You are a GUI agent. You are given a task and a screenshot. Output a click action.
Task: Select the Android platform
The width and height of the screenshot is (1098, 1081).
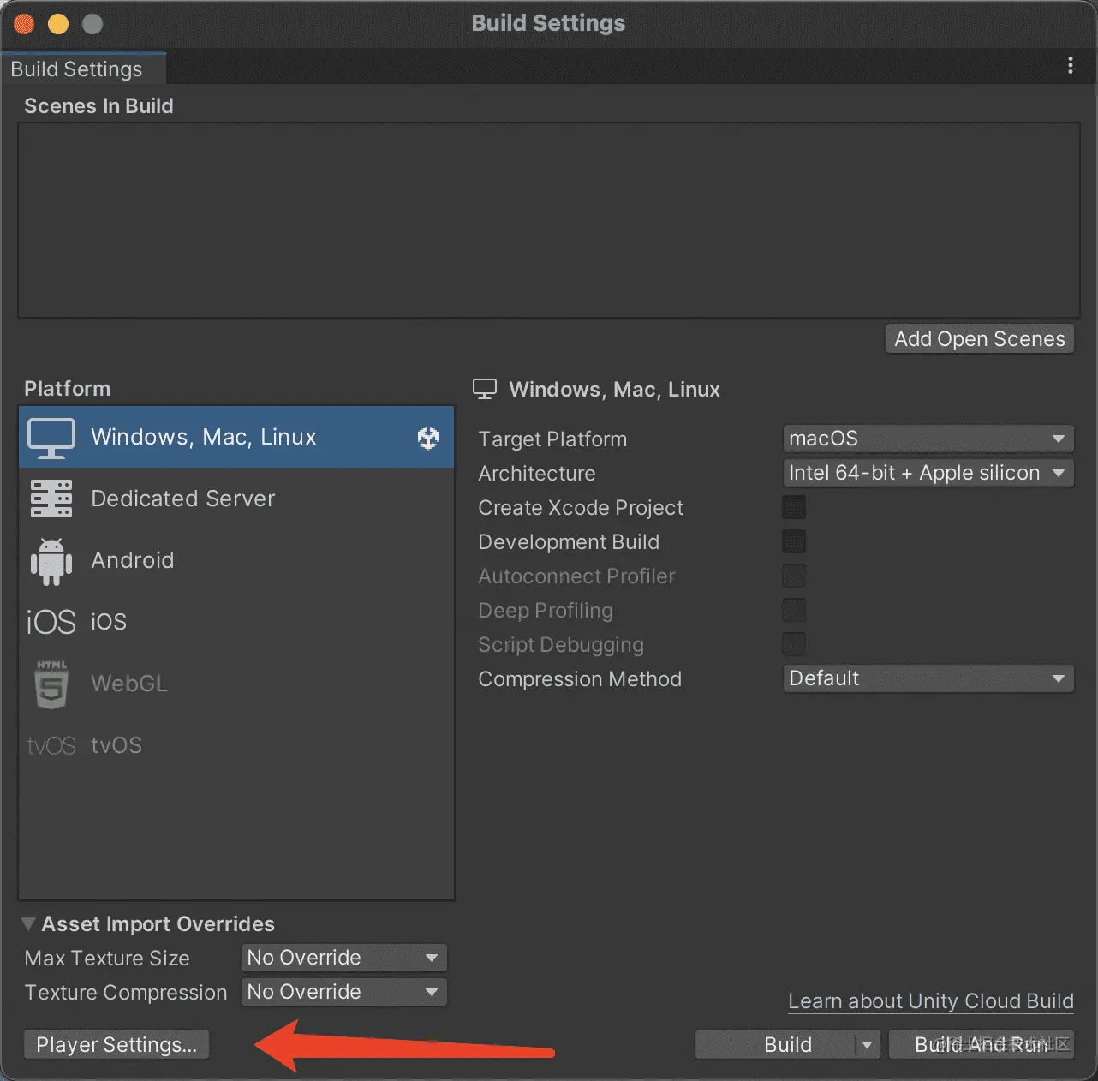[x=236, y=560]
